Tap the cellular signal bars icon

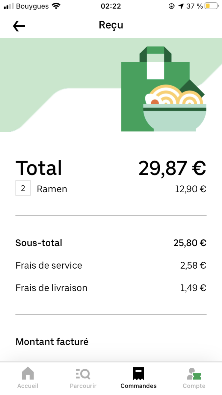(9, 6)
